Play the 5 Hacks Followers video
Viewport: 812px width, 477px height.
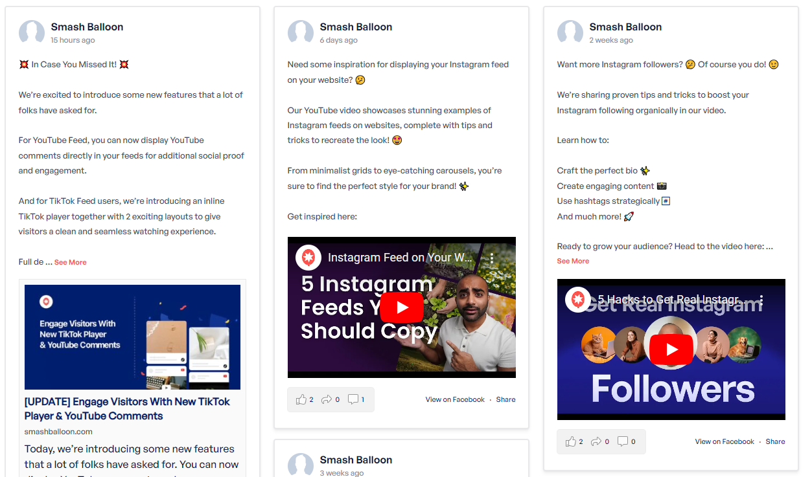tap(671, 350)
